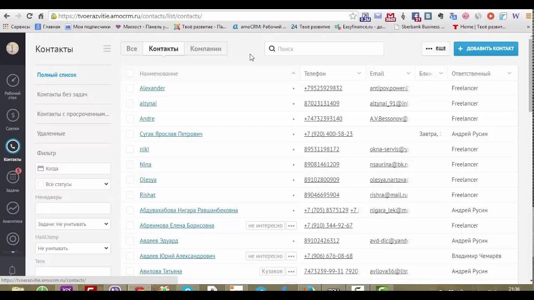Select Полный список in left panel

click(57, 75)
